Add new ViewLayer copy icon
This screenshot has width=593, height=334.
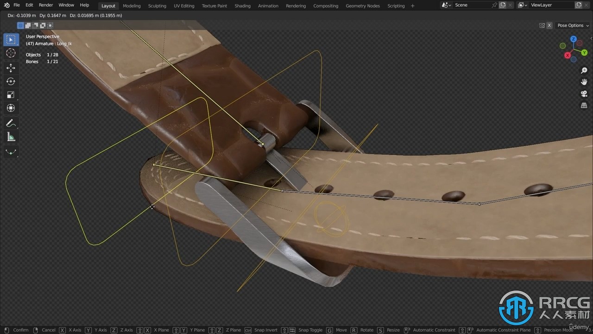pos(579,5)
